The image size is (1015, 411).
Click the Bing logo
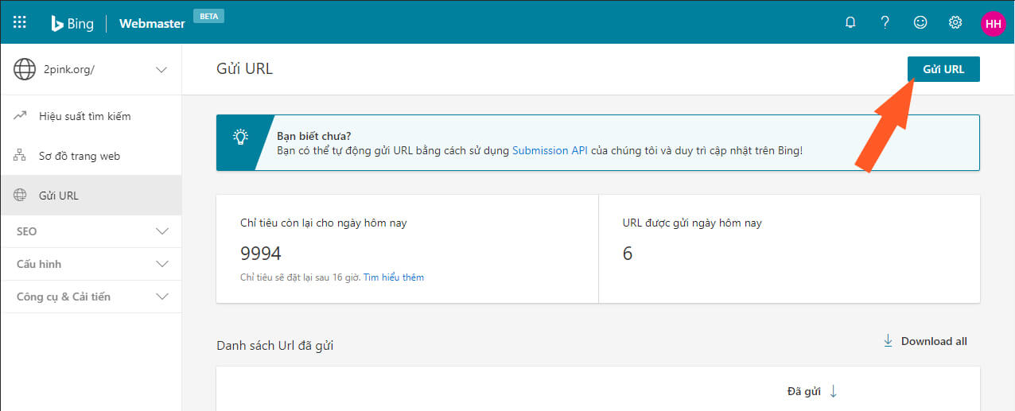72,23
